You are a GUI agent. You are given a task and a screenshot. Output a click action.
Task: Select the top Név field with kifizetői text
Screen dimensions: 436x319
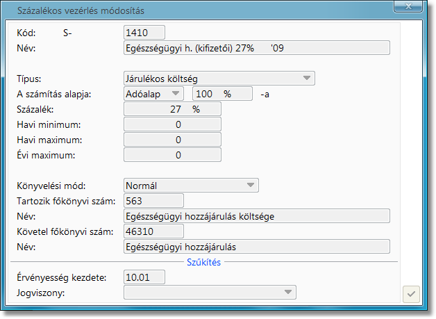(256, 48)
